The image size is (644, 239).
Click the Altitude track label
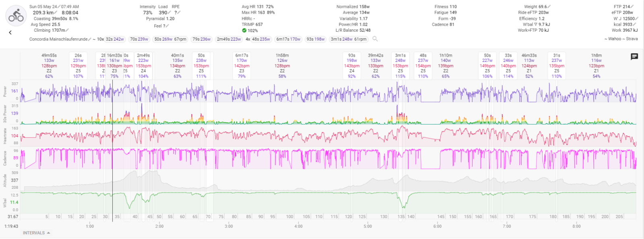(x=5, y=180)
